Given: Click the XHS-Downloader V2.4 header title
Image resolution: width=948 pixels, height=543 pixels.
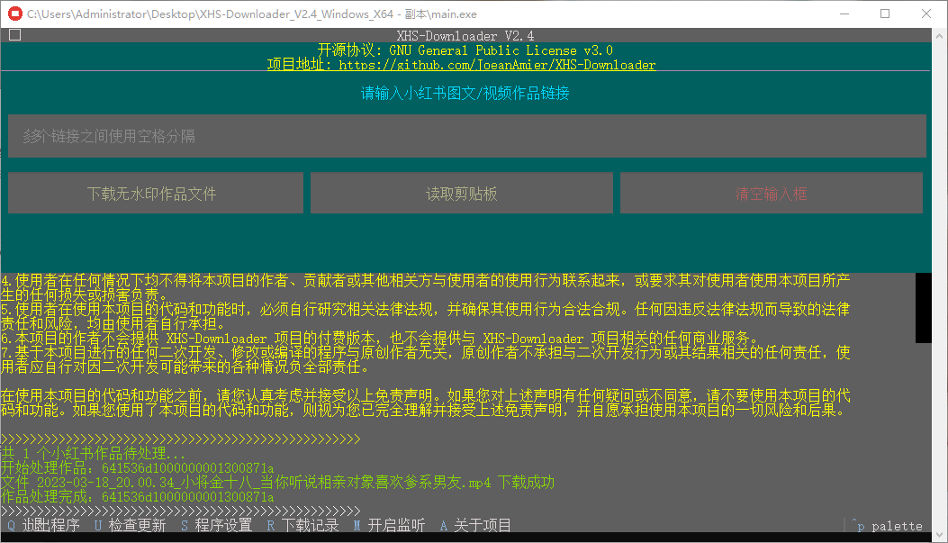Looking at the screenshot, I should coord(465,36).
